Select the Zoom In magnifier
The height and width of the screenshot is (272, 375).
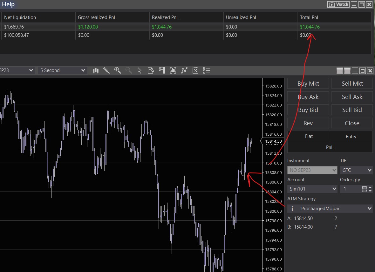pyautogui.click(x=118, y=70)
